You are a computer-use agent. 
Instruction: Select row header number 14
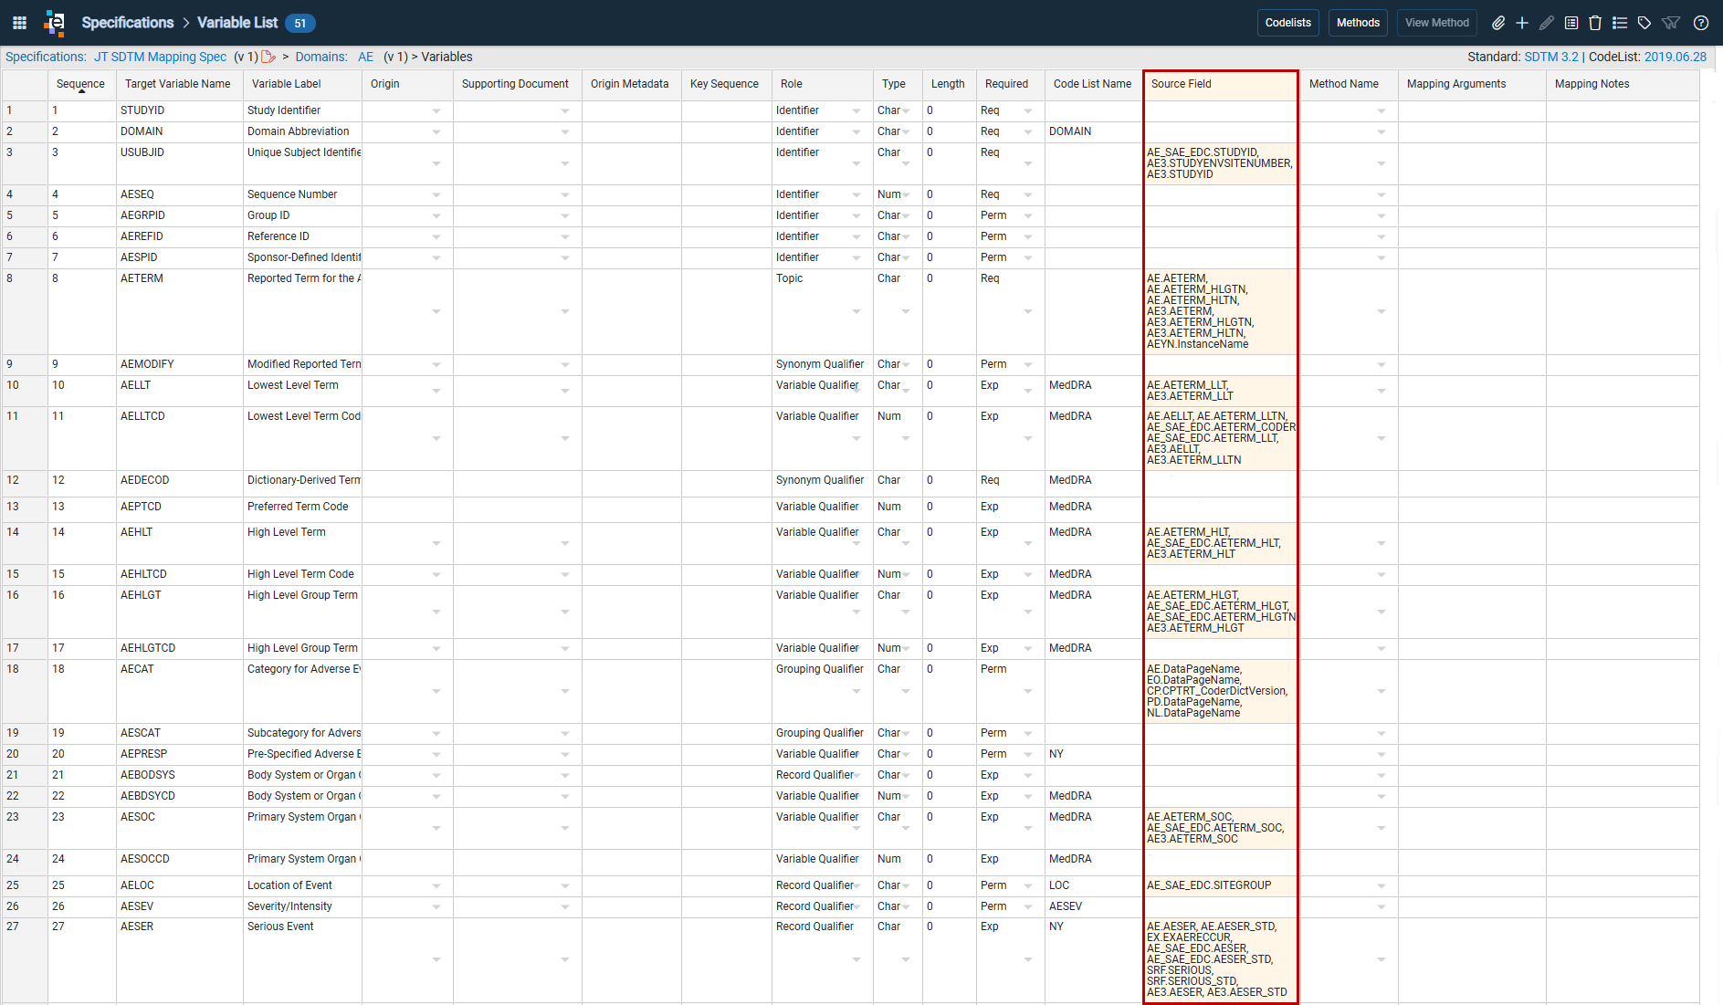(25, 544)
